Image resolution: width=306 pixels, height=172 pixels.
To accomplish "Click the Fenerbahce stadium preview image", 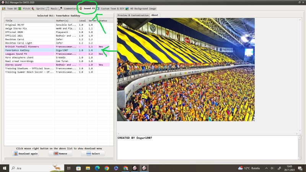I will coord(186,69).
